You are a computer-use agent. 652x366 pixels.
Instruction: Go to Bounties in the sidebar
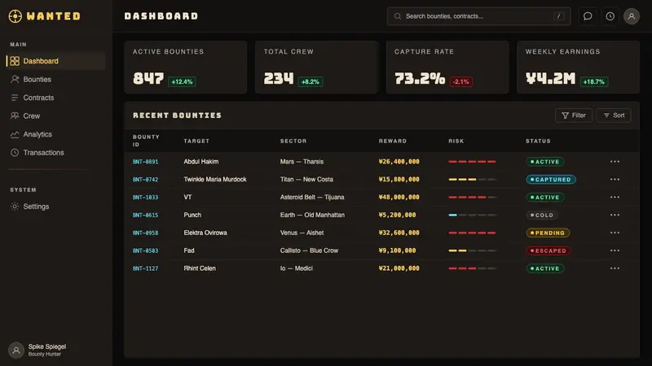tap(55, 79)
